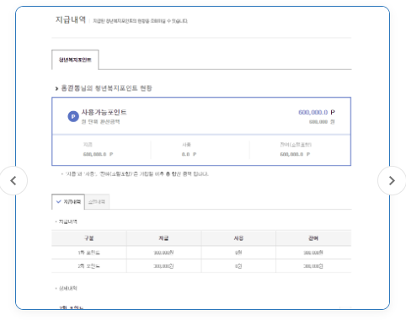Viewport: 406px width, 320px height.
Task: Advance to the next slide with the right arrow
Action: pos(392,180)
